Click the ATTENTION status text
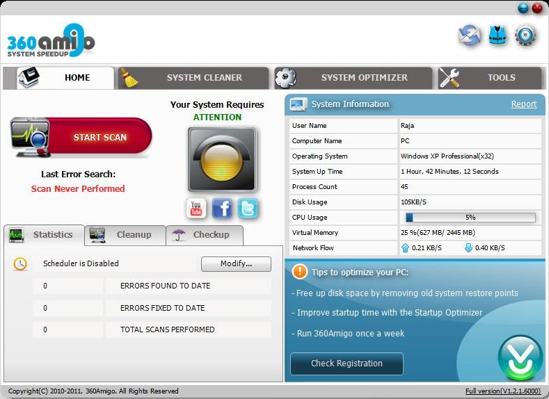The width and height of the screenshot is (549, 399). [217, 117]
